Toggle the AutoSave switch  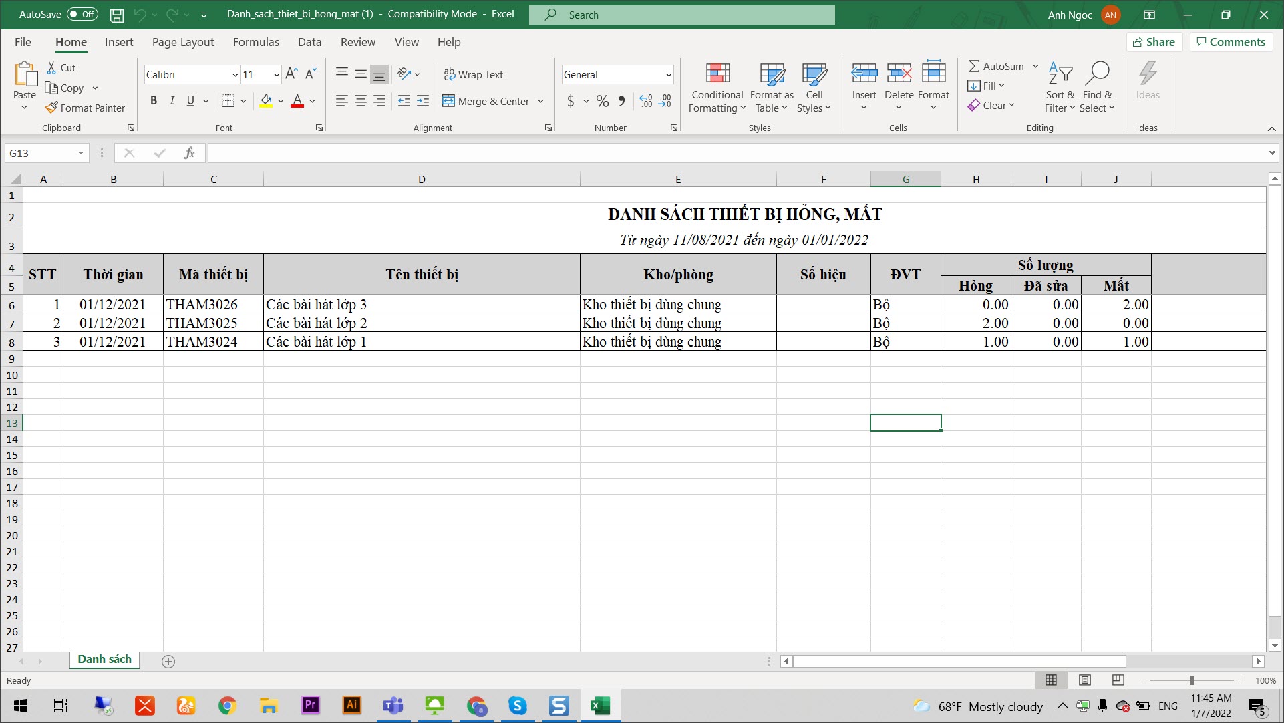pos(82,14)
